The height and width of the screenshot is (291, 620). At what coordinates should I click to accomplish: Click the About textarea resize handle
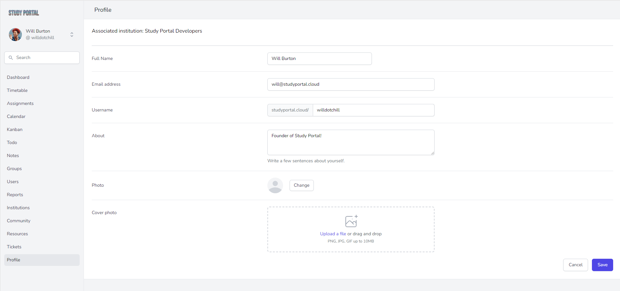432,153
